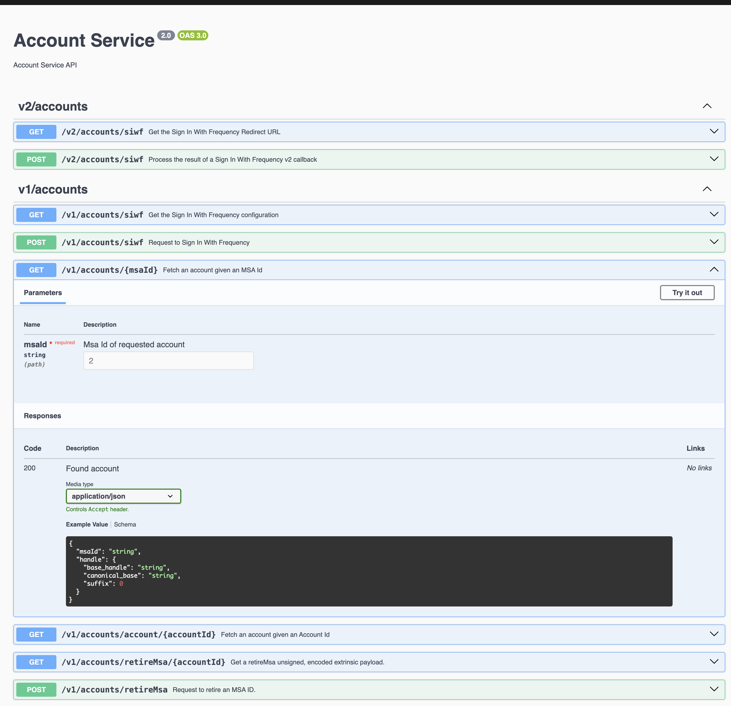The height and width of the screenshot is (706, 731).
Task: Expand GET /v1/accounts/account/{accountId} chevron
Action: [x=714, y=634]
